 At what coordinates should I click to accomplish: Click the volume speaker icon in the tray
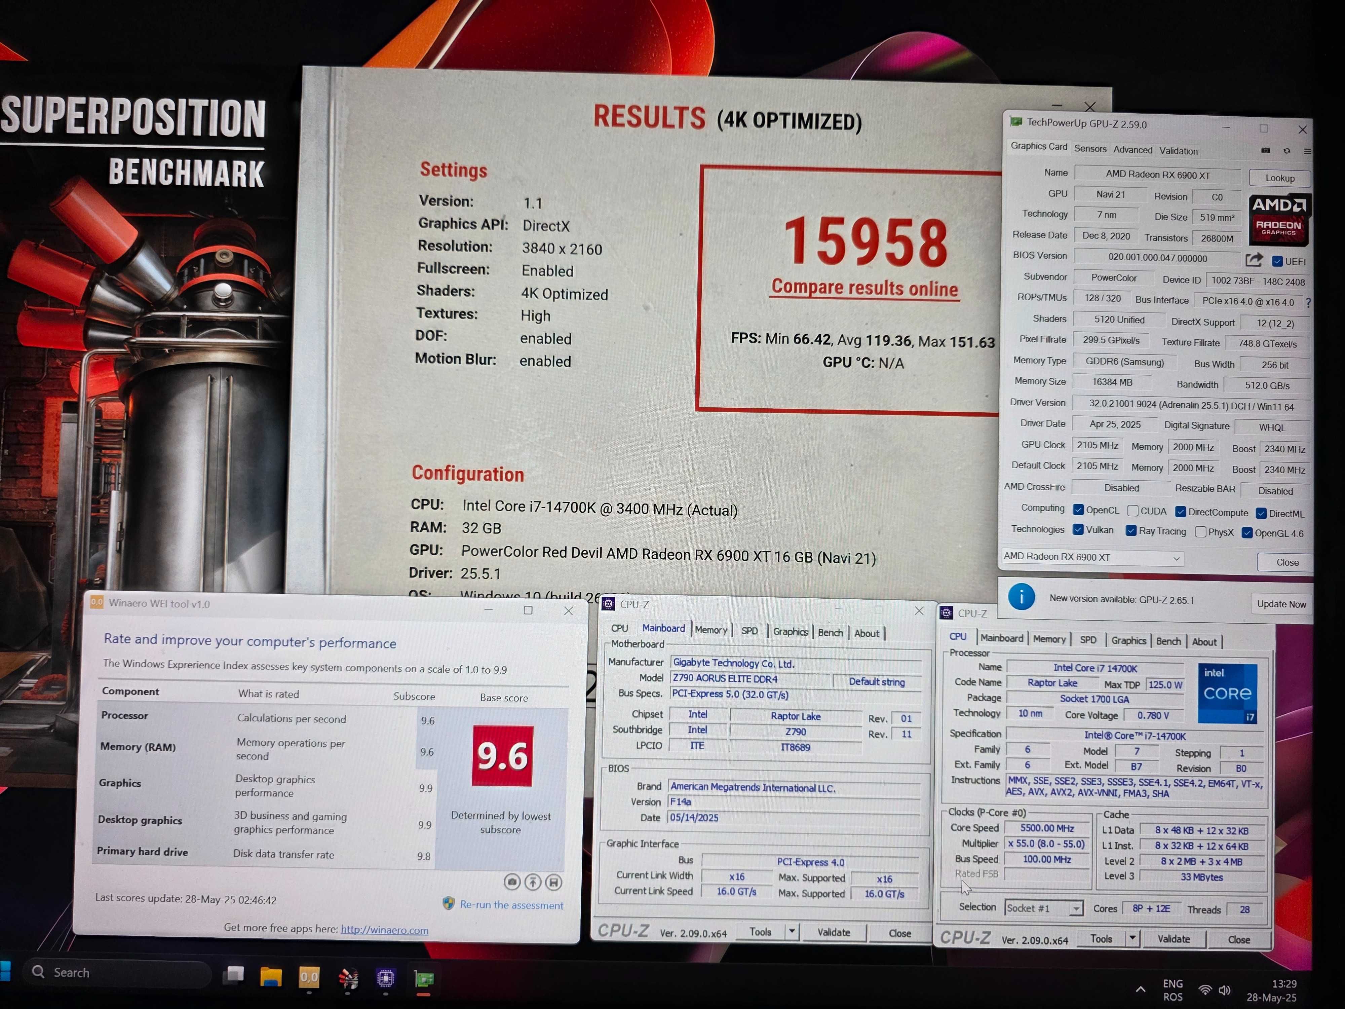tap(1225, 990)
